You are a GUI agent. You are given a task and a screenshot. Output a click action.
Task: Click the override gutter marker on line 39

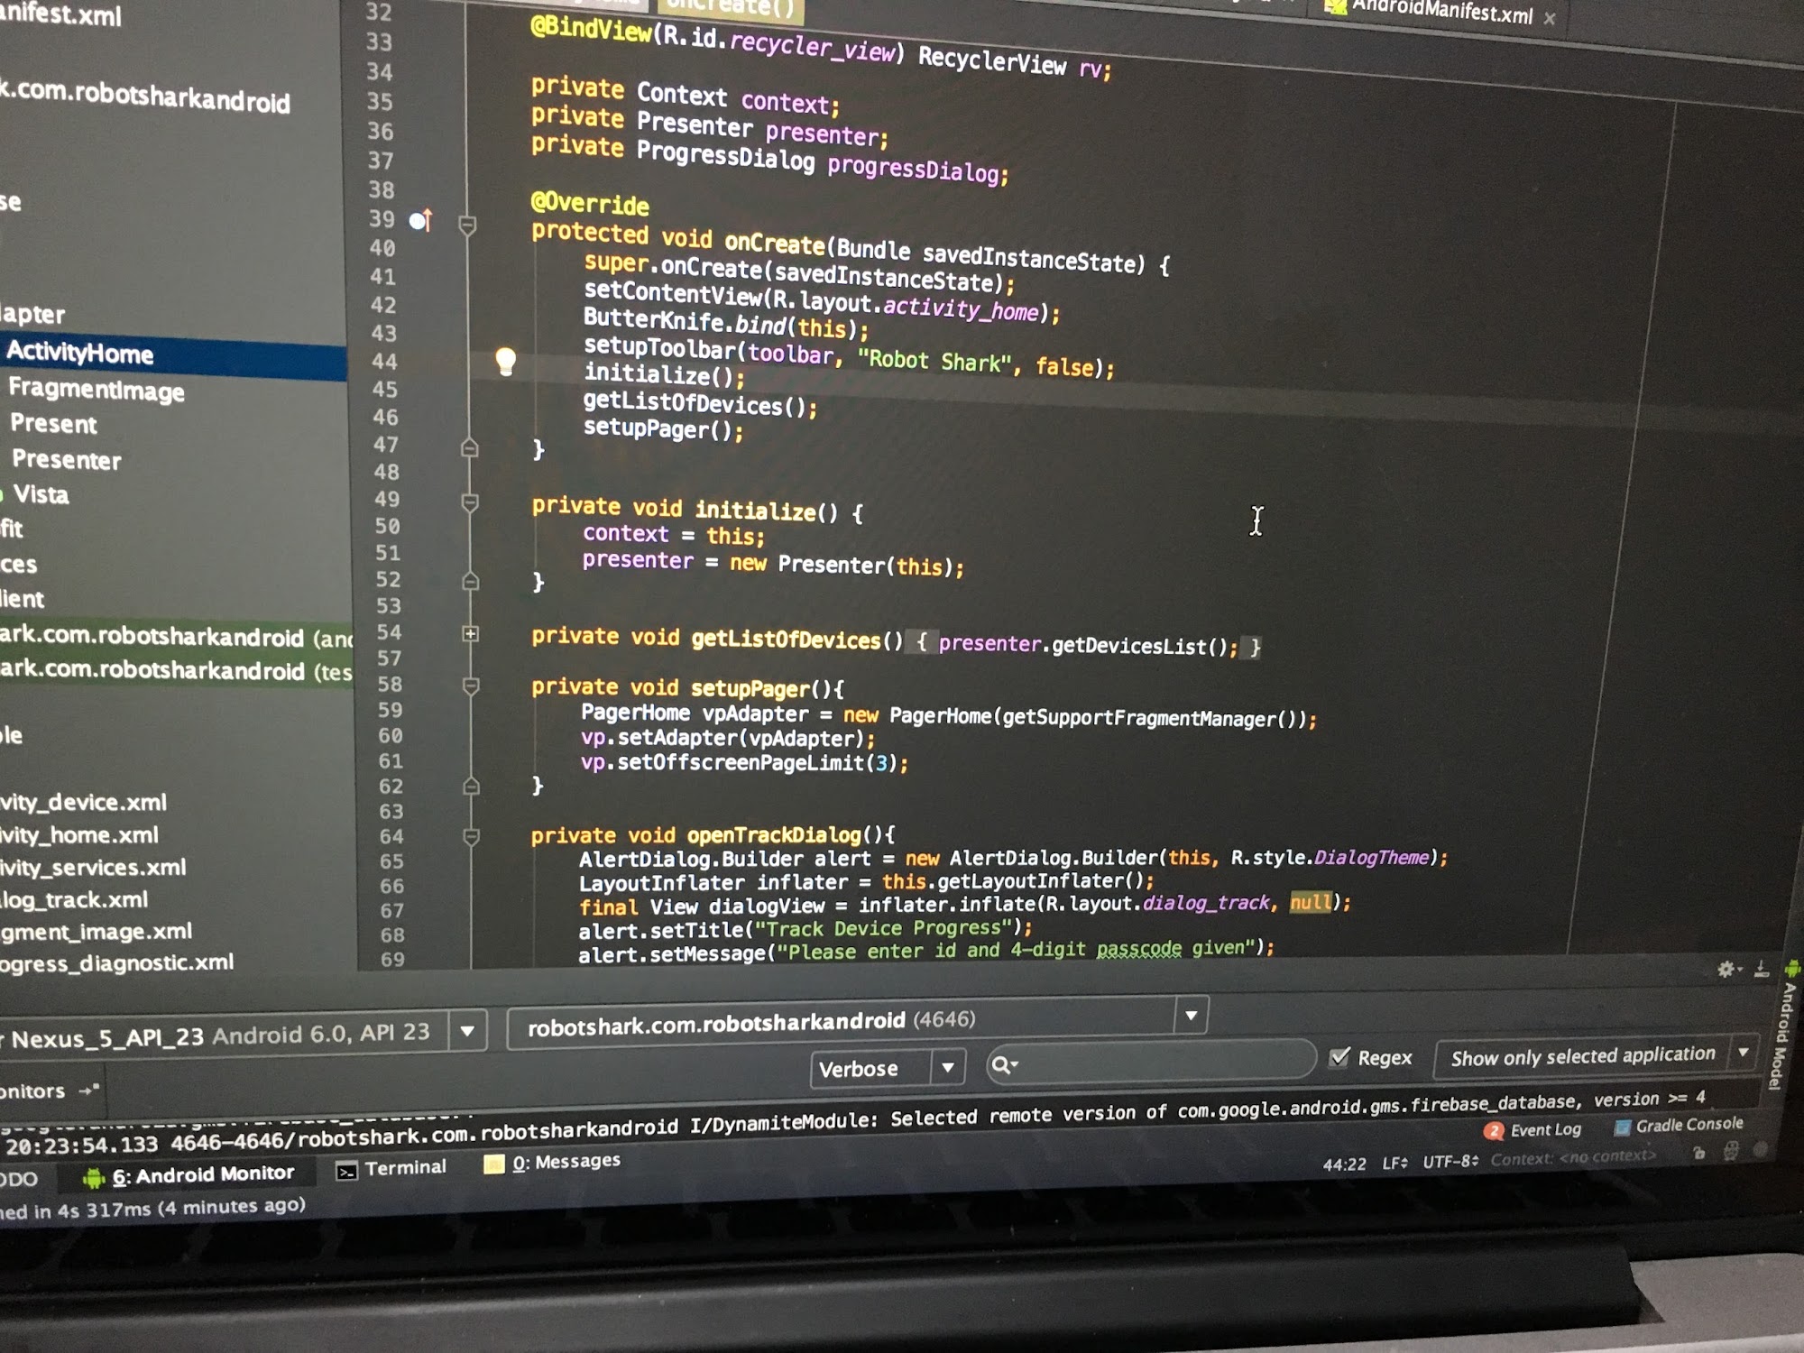tap(420, 220)
